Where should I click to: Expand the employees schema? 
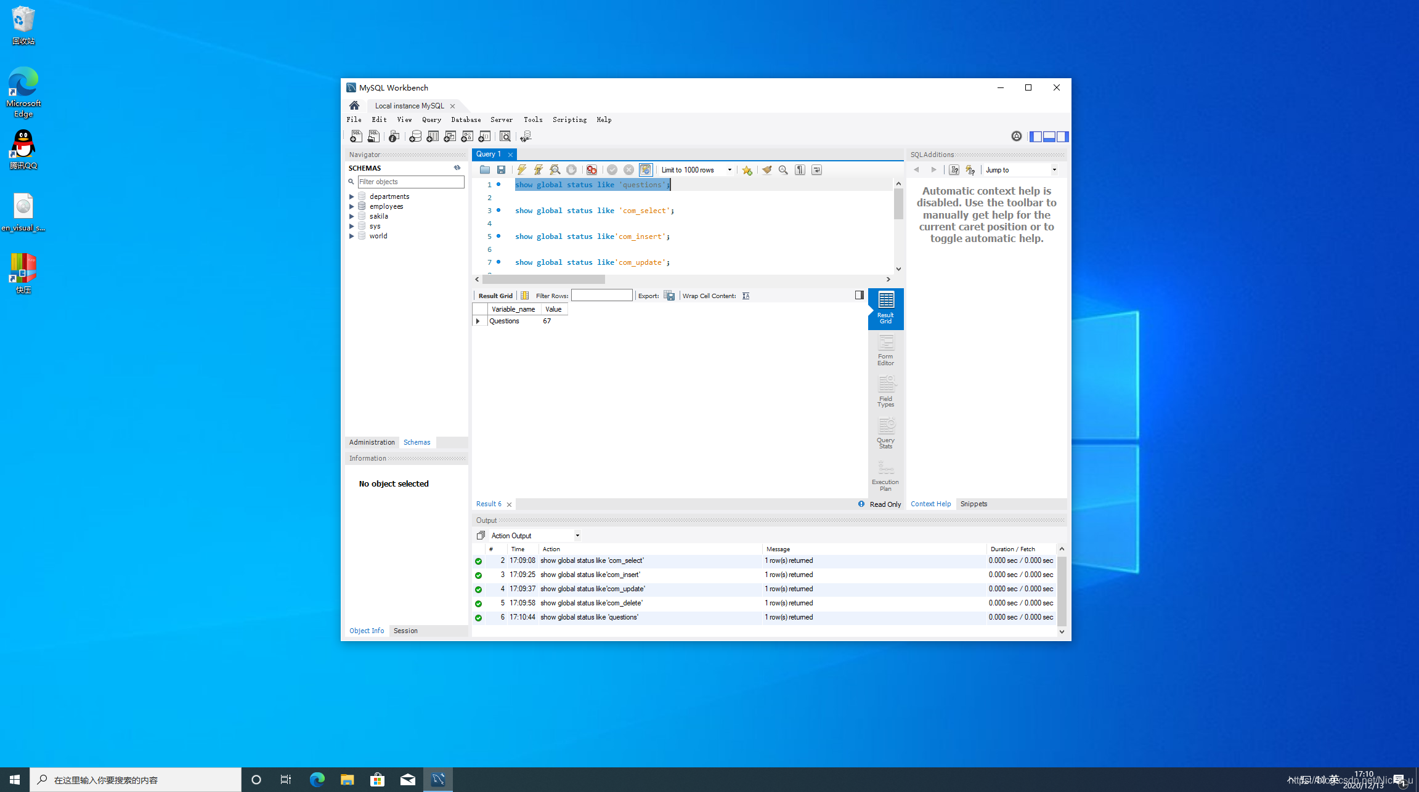coord(352,206)
